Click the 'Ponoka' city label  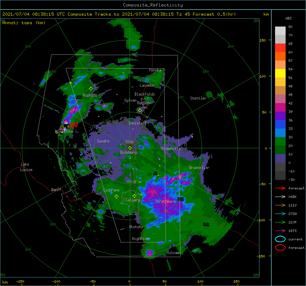[155, 70]
